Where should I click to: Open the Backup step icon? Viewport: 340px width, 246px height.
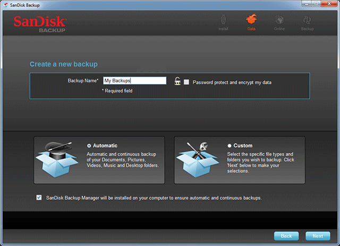click(307, 20)
